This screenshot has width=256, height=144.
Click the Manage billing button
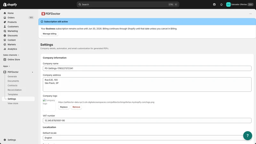pos(50,34)
